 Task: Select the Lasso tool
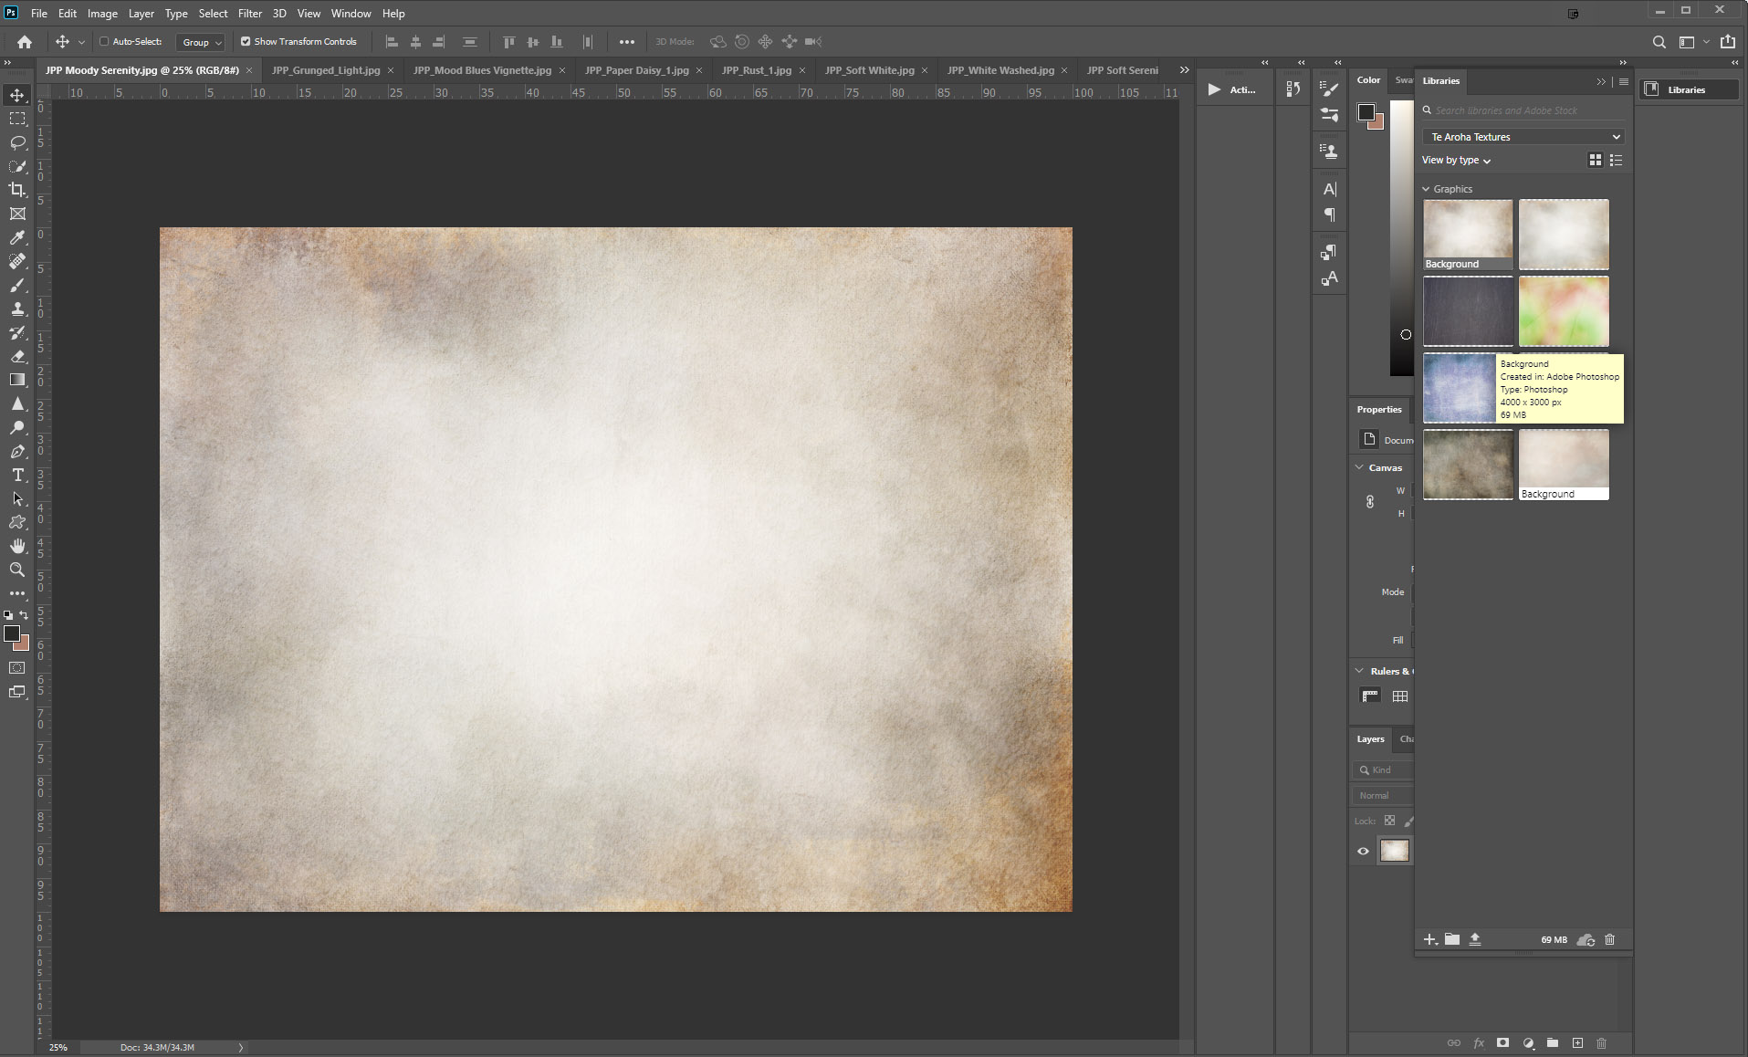[x=17, y=142]
